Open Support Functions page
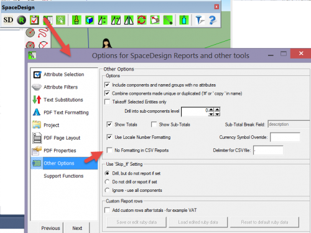The height and width of the screenshot is (233, 311). point(63,176)
